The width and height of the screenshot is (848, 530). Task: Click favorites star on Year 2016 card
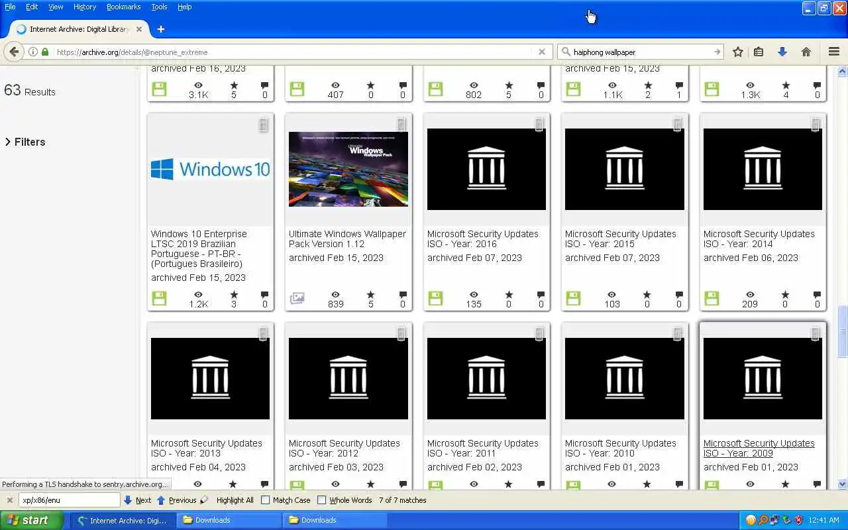pos(509,295)
